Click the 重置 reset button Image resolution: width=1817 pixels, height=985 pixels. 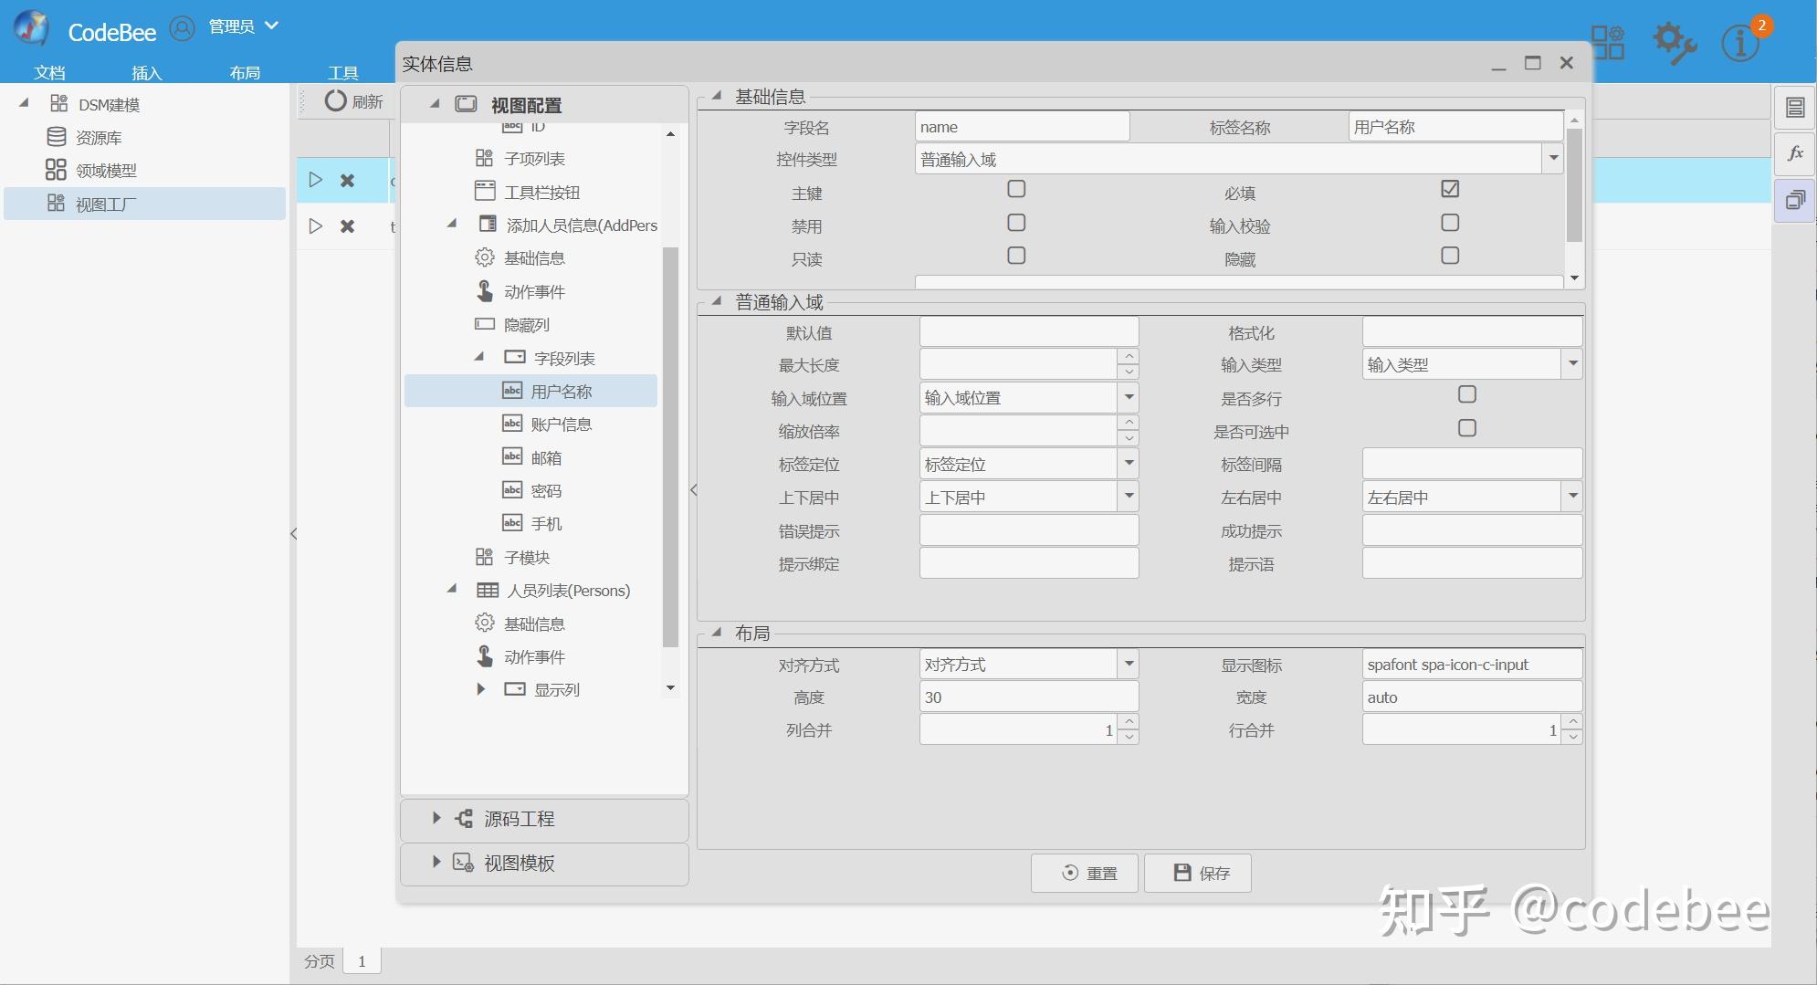1084,873
